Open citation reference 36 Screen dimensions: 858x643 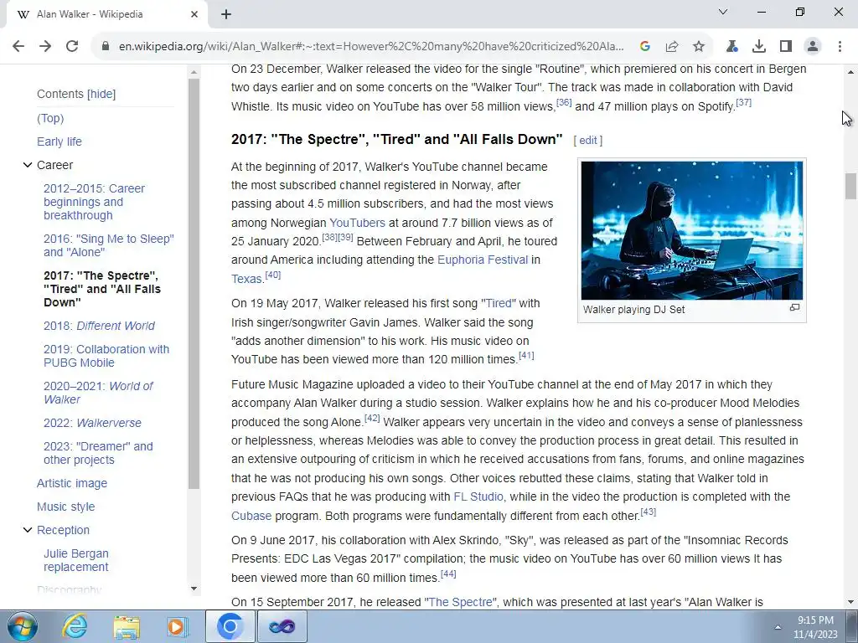click(564, 103)
